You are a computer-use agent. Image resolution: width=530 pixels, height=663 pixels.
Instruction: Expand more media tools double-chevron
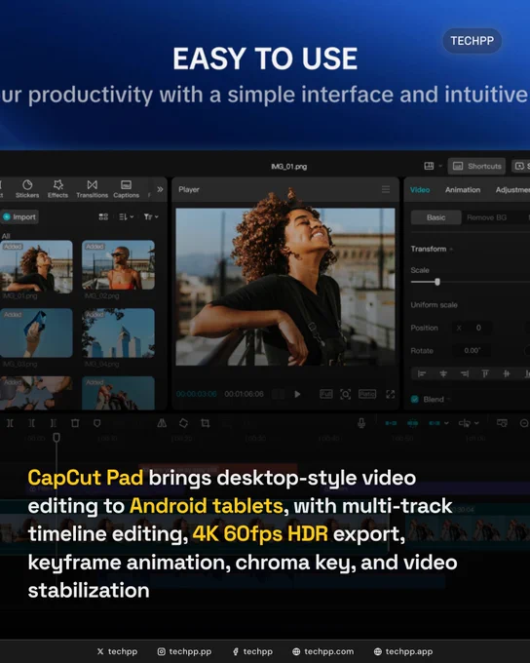click(x=160, y=189)
